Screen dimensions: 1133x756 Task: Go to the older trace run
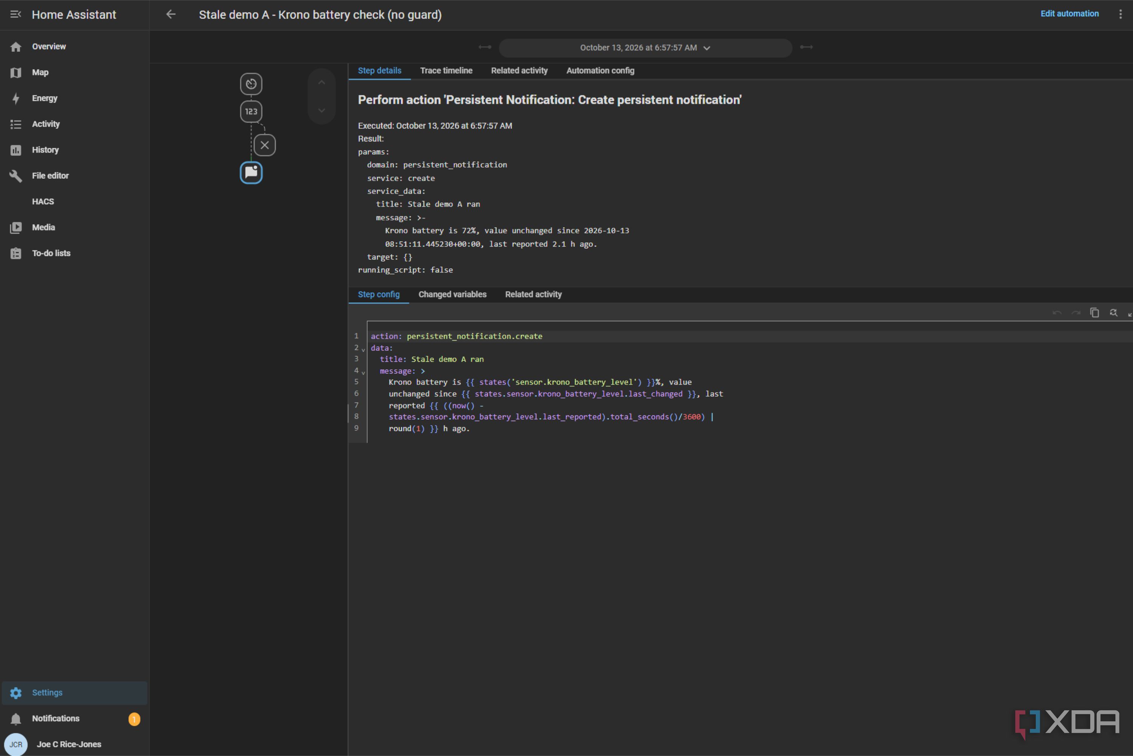click(x=485, y=47)
